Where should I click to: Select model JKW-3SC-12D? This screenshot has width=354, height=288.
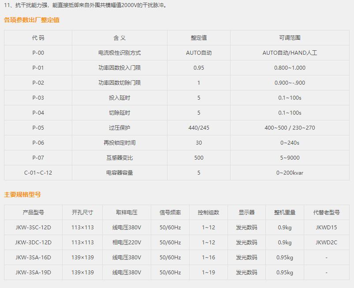point(33,227)
